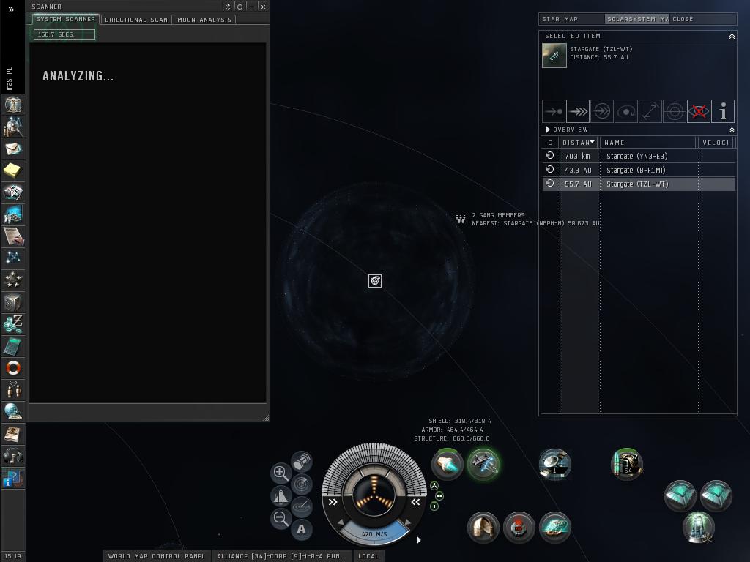Viewport: 750px width, 562px height.
Task: Open the Local chat tab
Action: 368,556
